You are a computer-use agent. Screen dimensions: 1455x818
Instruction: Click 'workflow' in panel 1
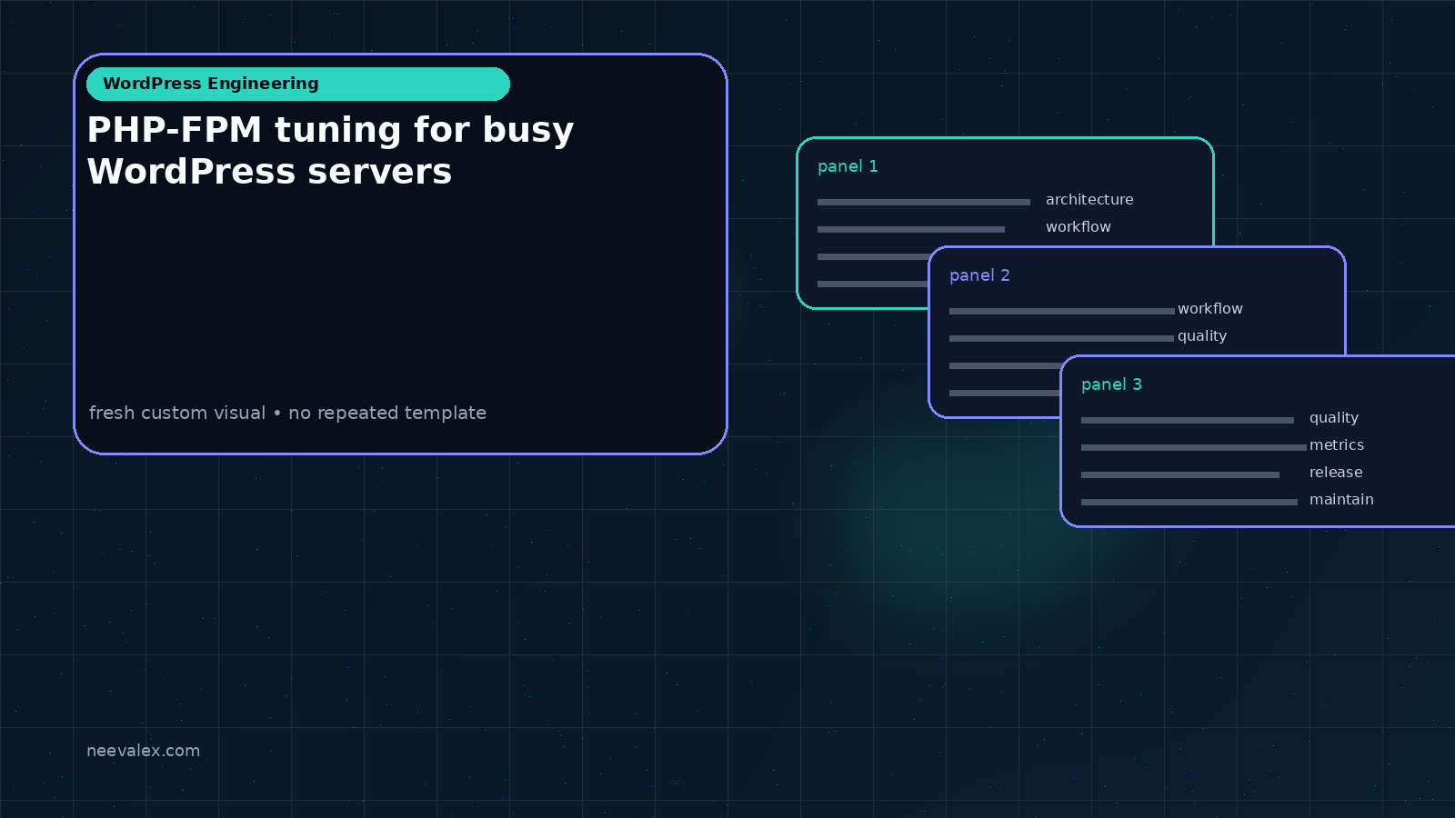[1079, 227]
